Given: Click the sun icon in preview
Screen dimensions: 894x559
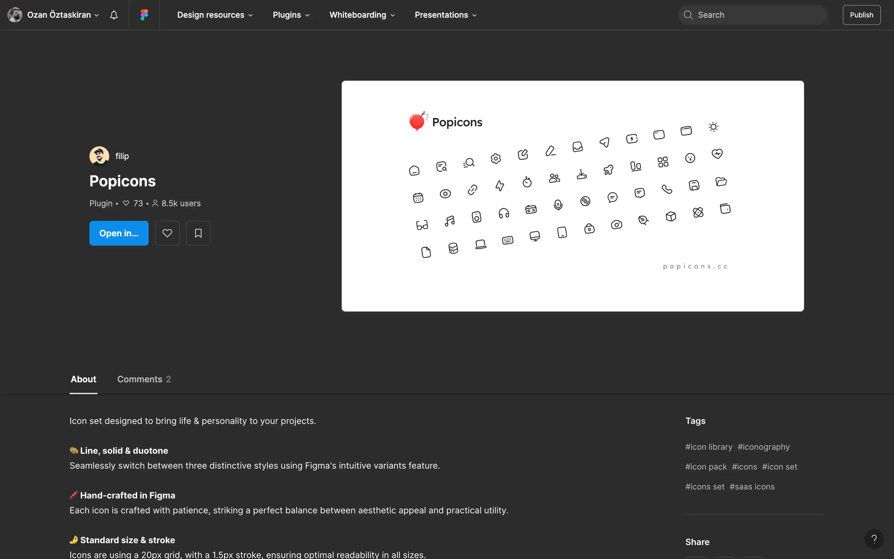Looking at the screenshot, I should (x=713, y=127).
